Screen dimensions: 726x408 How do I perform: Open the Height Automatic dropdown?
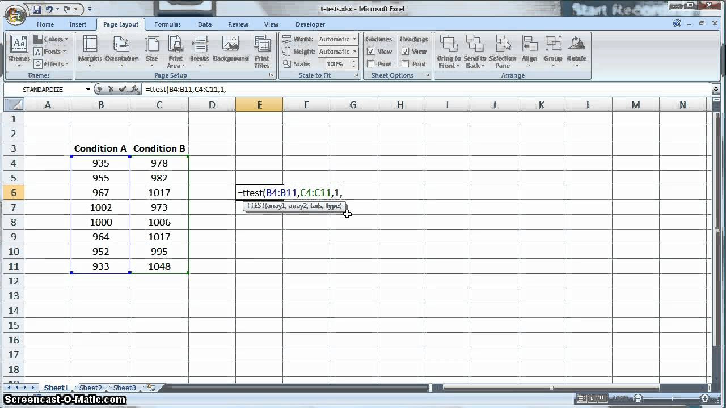pos(355,52)
